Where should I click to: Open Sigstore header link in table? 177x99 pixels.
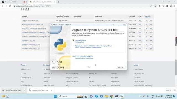click(147, 16)
